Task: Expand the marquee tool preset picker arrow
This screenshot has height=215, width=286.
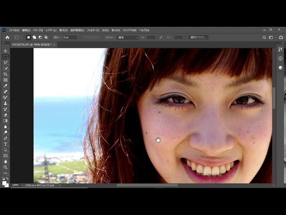Action: point(22,38)
